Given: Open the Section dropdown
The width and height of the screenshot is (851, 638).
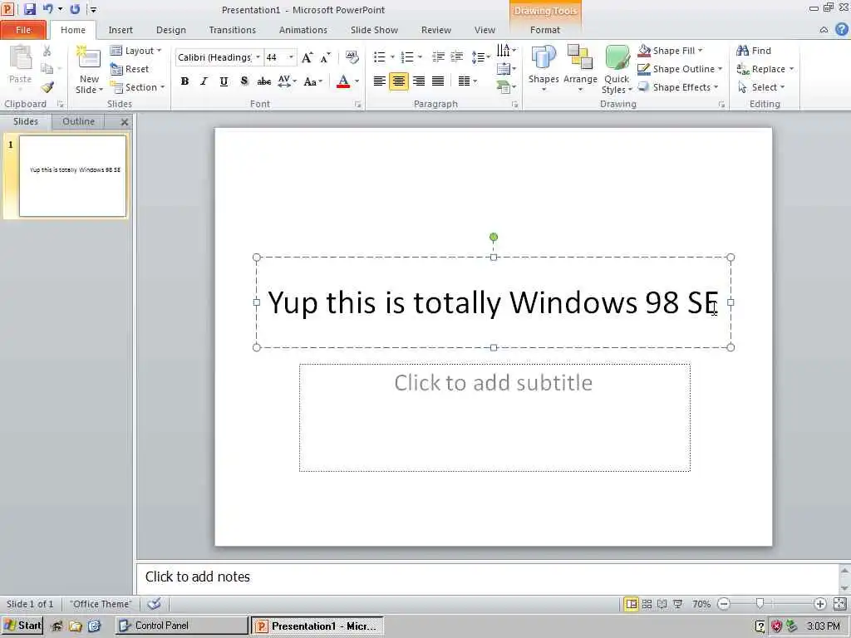Looking at the screenshot, I should 137,87.
